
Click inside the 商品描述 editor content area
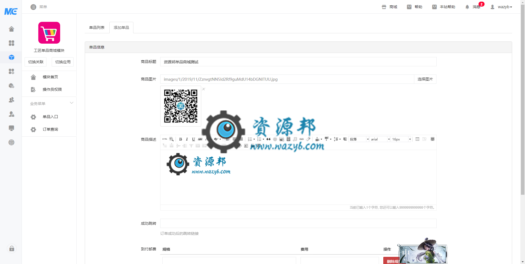click(x=298, y=177)
